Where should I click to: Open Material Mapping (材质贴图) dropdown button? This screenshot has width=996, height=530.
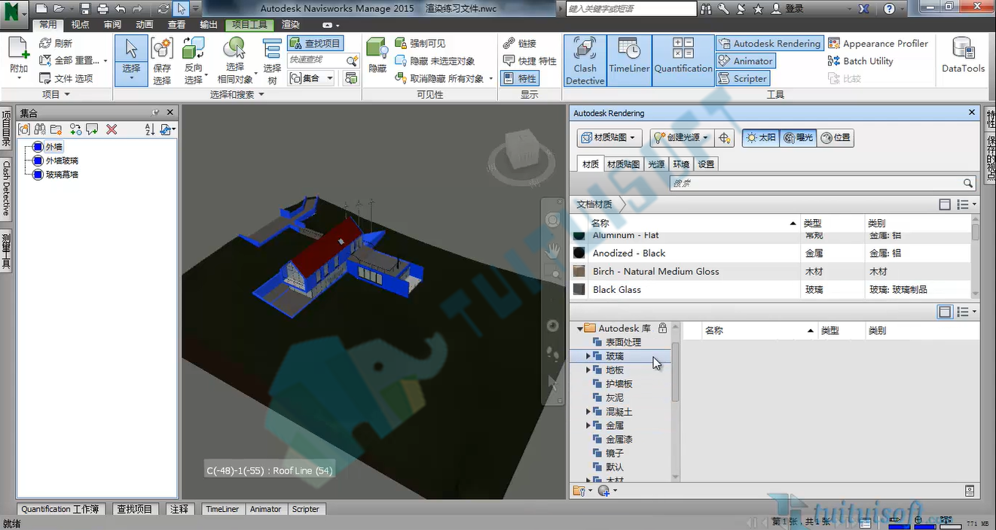coord(610,138)
